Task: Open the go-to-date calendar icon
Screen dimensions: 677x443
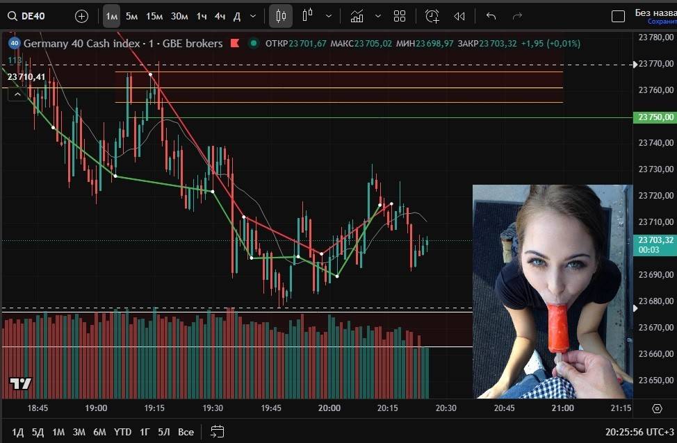Action: coord(217,431)
